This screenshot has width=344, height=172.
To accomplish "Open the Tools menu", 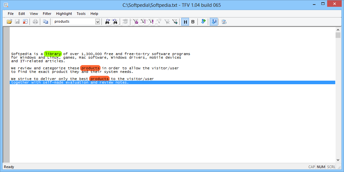I will coord(81,14).
